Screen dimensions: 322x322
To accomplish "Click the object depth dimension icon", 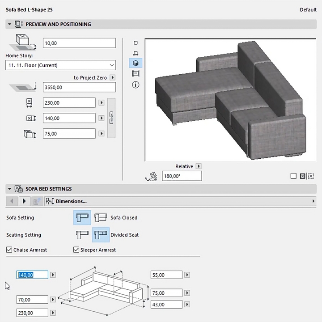I will click(31, 118).
